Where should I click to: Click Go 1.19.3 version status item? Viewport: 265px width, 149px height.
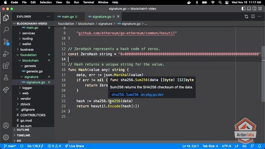[35, 146]
